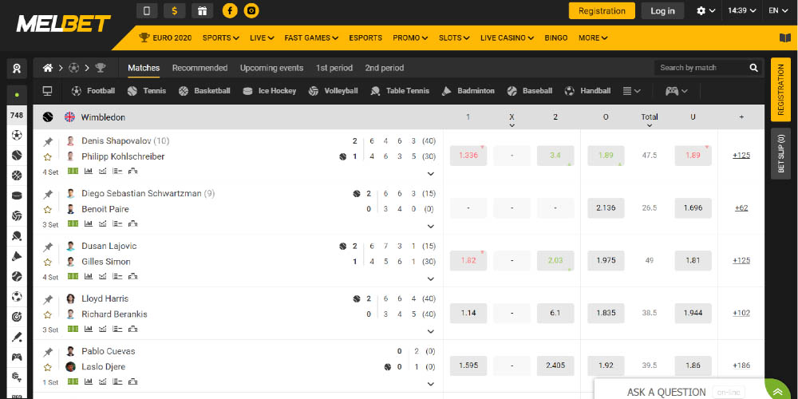The image size is (798, 399).
Task: Click the gift bonus icon
Action: (202, 11)
